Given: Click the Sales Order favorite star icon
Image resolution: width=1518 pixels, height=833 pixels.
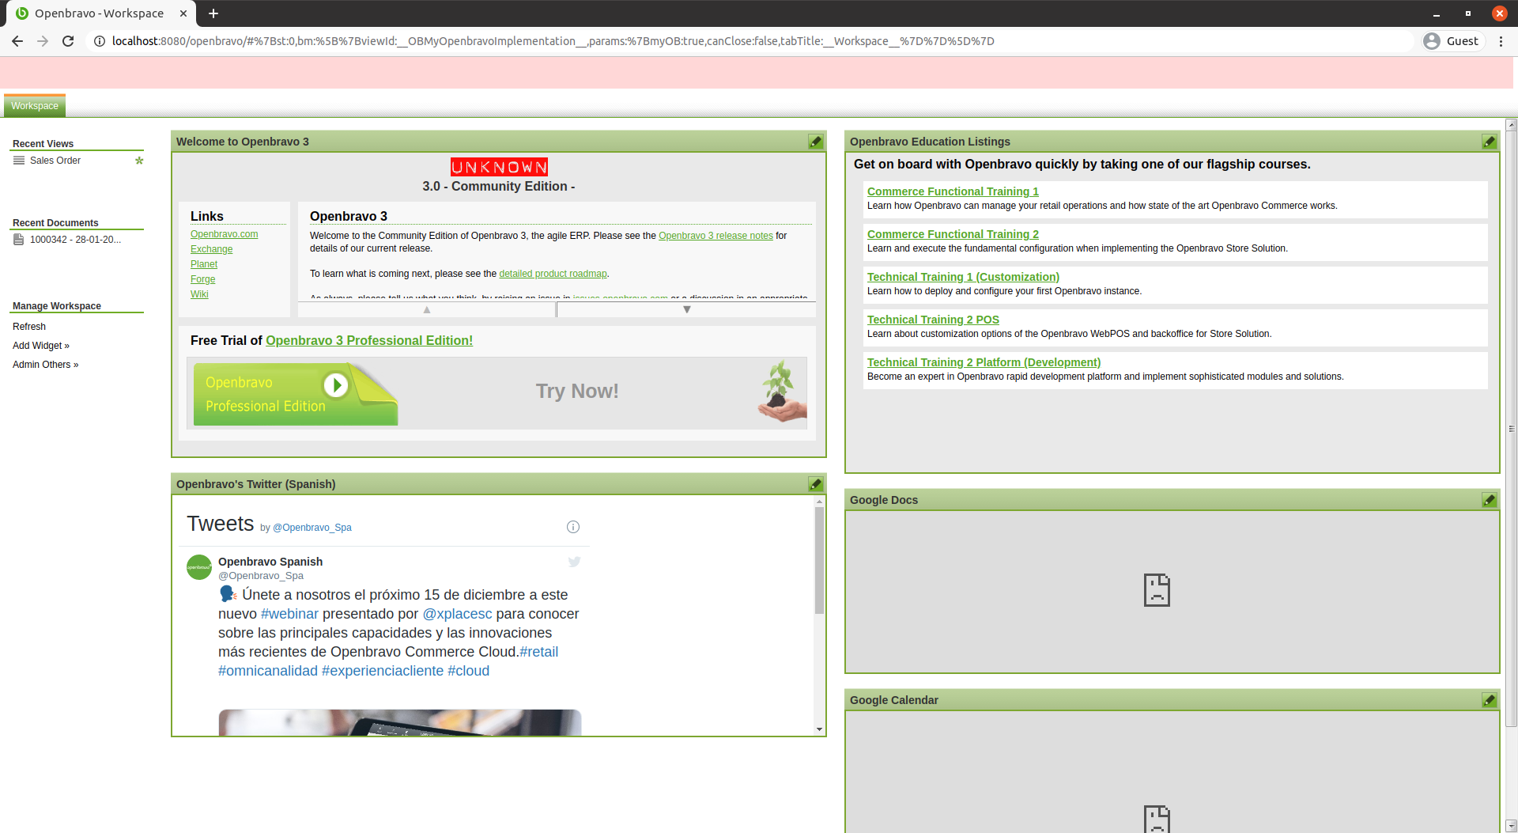Looking at the screenshot, I should pos(139,161).
